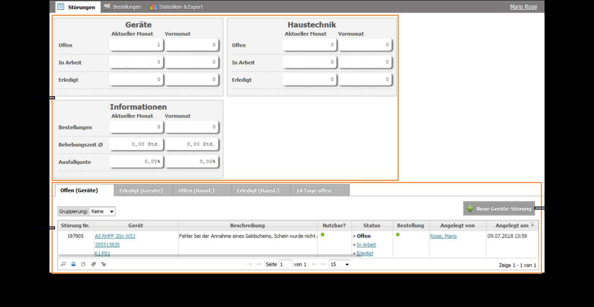Sort by Störung Nr. column header

tap(75, 225)
